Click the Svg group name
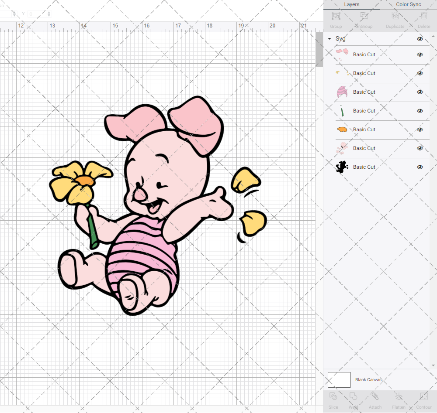This screenshot has height=413, width=437. pos(340,39)
